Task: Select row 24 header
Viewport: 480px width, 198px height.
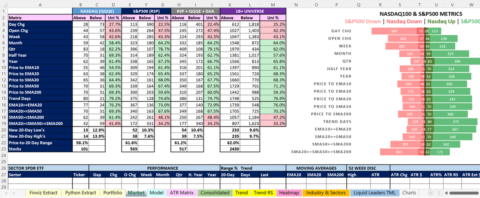Action: tap(4, 155)
